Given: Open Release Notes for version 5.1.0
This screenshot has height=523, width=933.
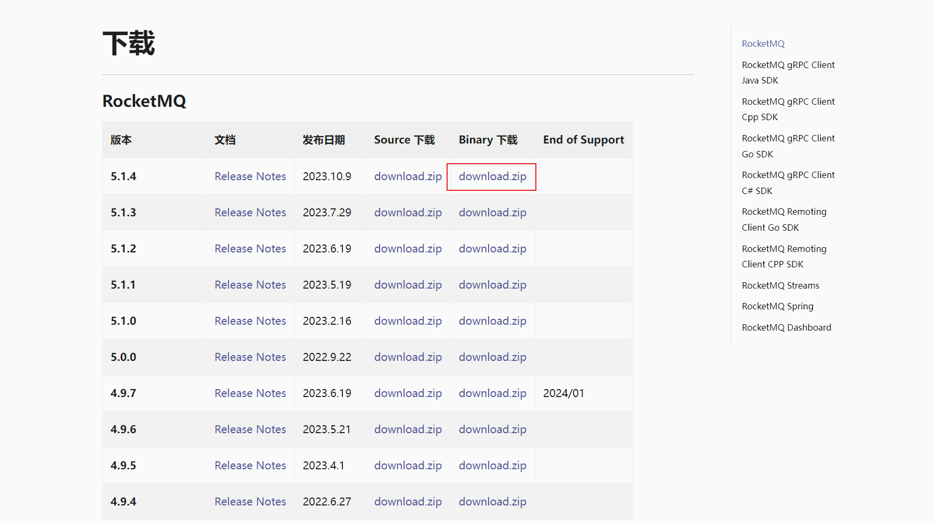Looking at the screenshot, I should coord(250,321).
